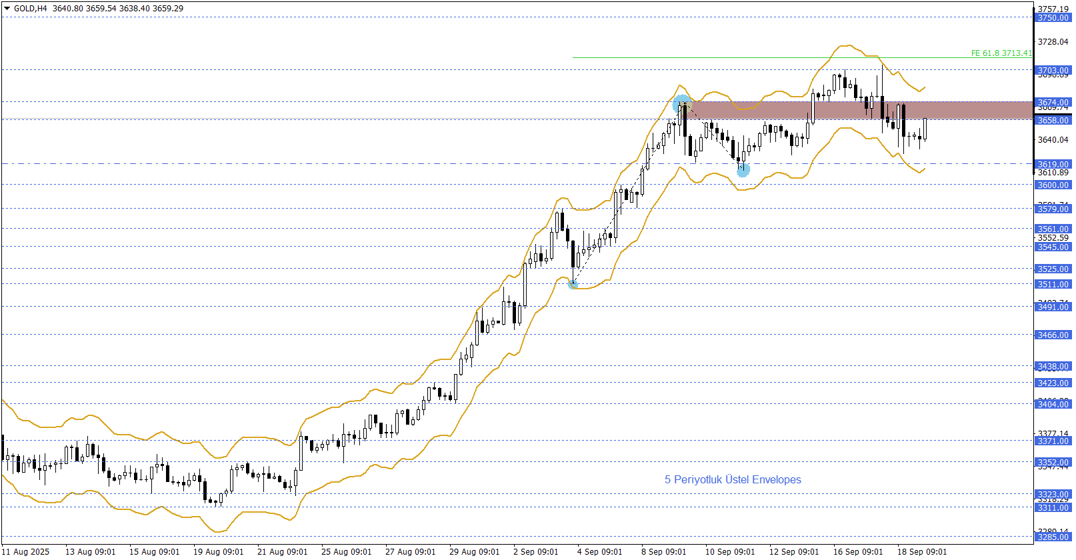
Task: Click the '5 Periyotluk Üstel Envelopes' text label
Action: [x=733, y=480]
